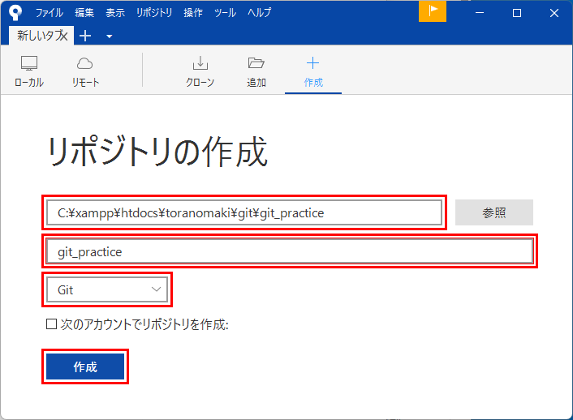Open the ファイル menu
This screenshot has height=420, width=573.
[x=50, y=12]
